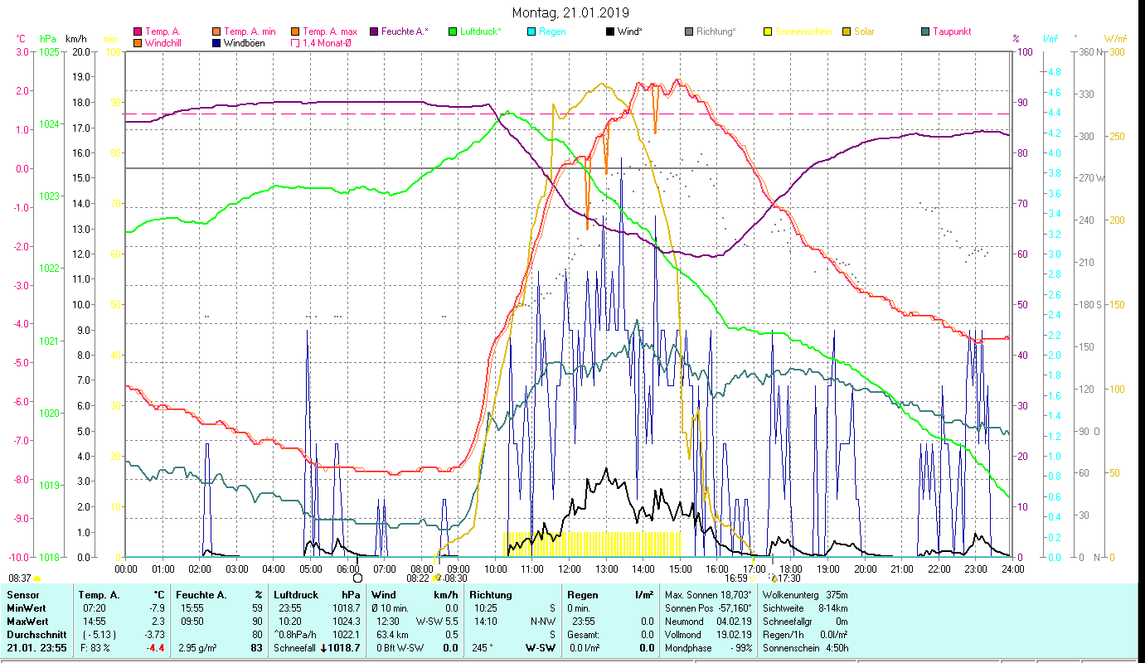
Task: Click the red current temperature '-4.4'
Action: click(157, 648)
